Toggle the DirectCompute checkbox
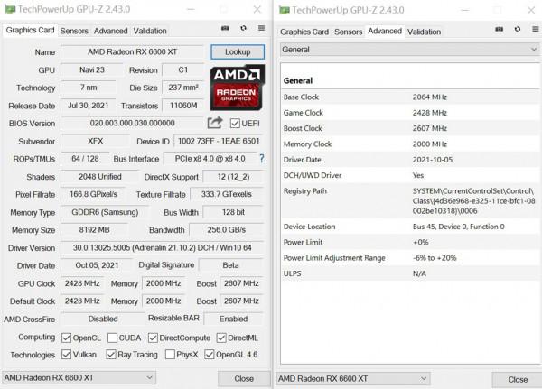The height and width of the screenshot is (389, 542). coord(153,338)
